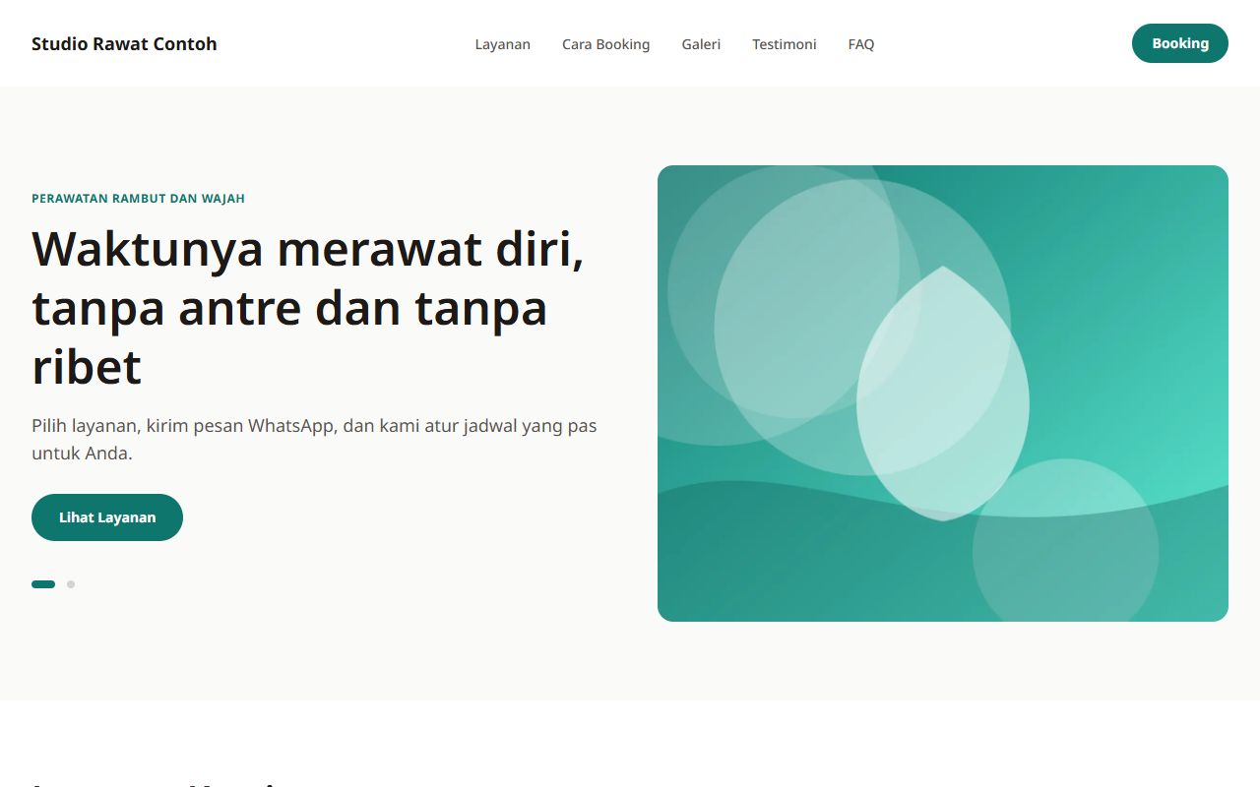The width and height of the screenshot is (1260, 787).
Task: Click the Booking button in header
Action: [1180, 43]
